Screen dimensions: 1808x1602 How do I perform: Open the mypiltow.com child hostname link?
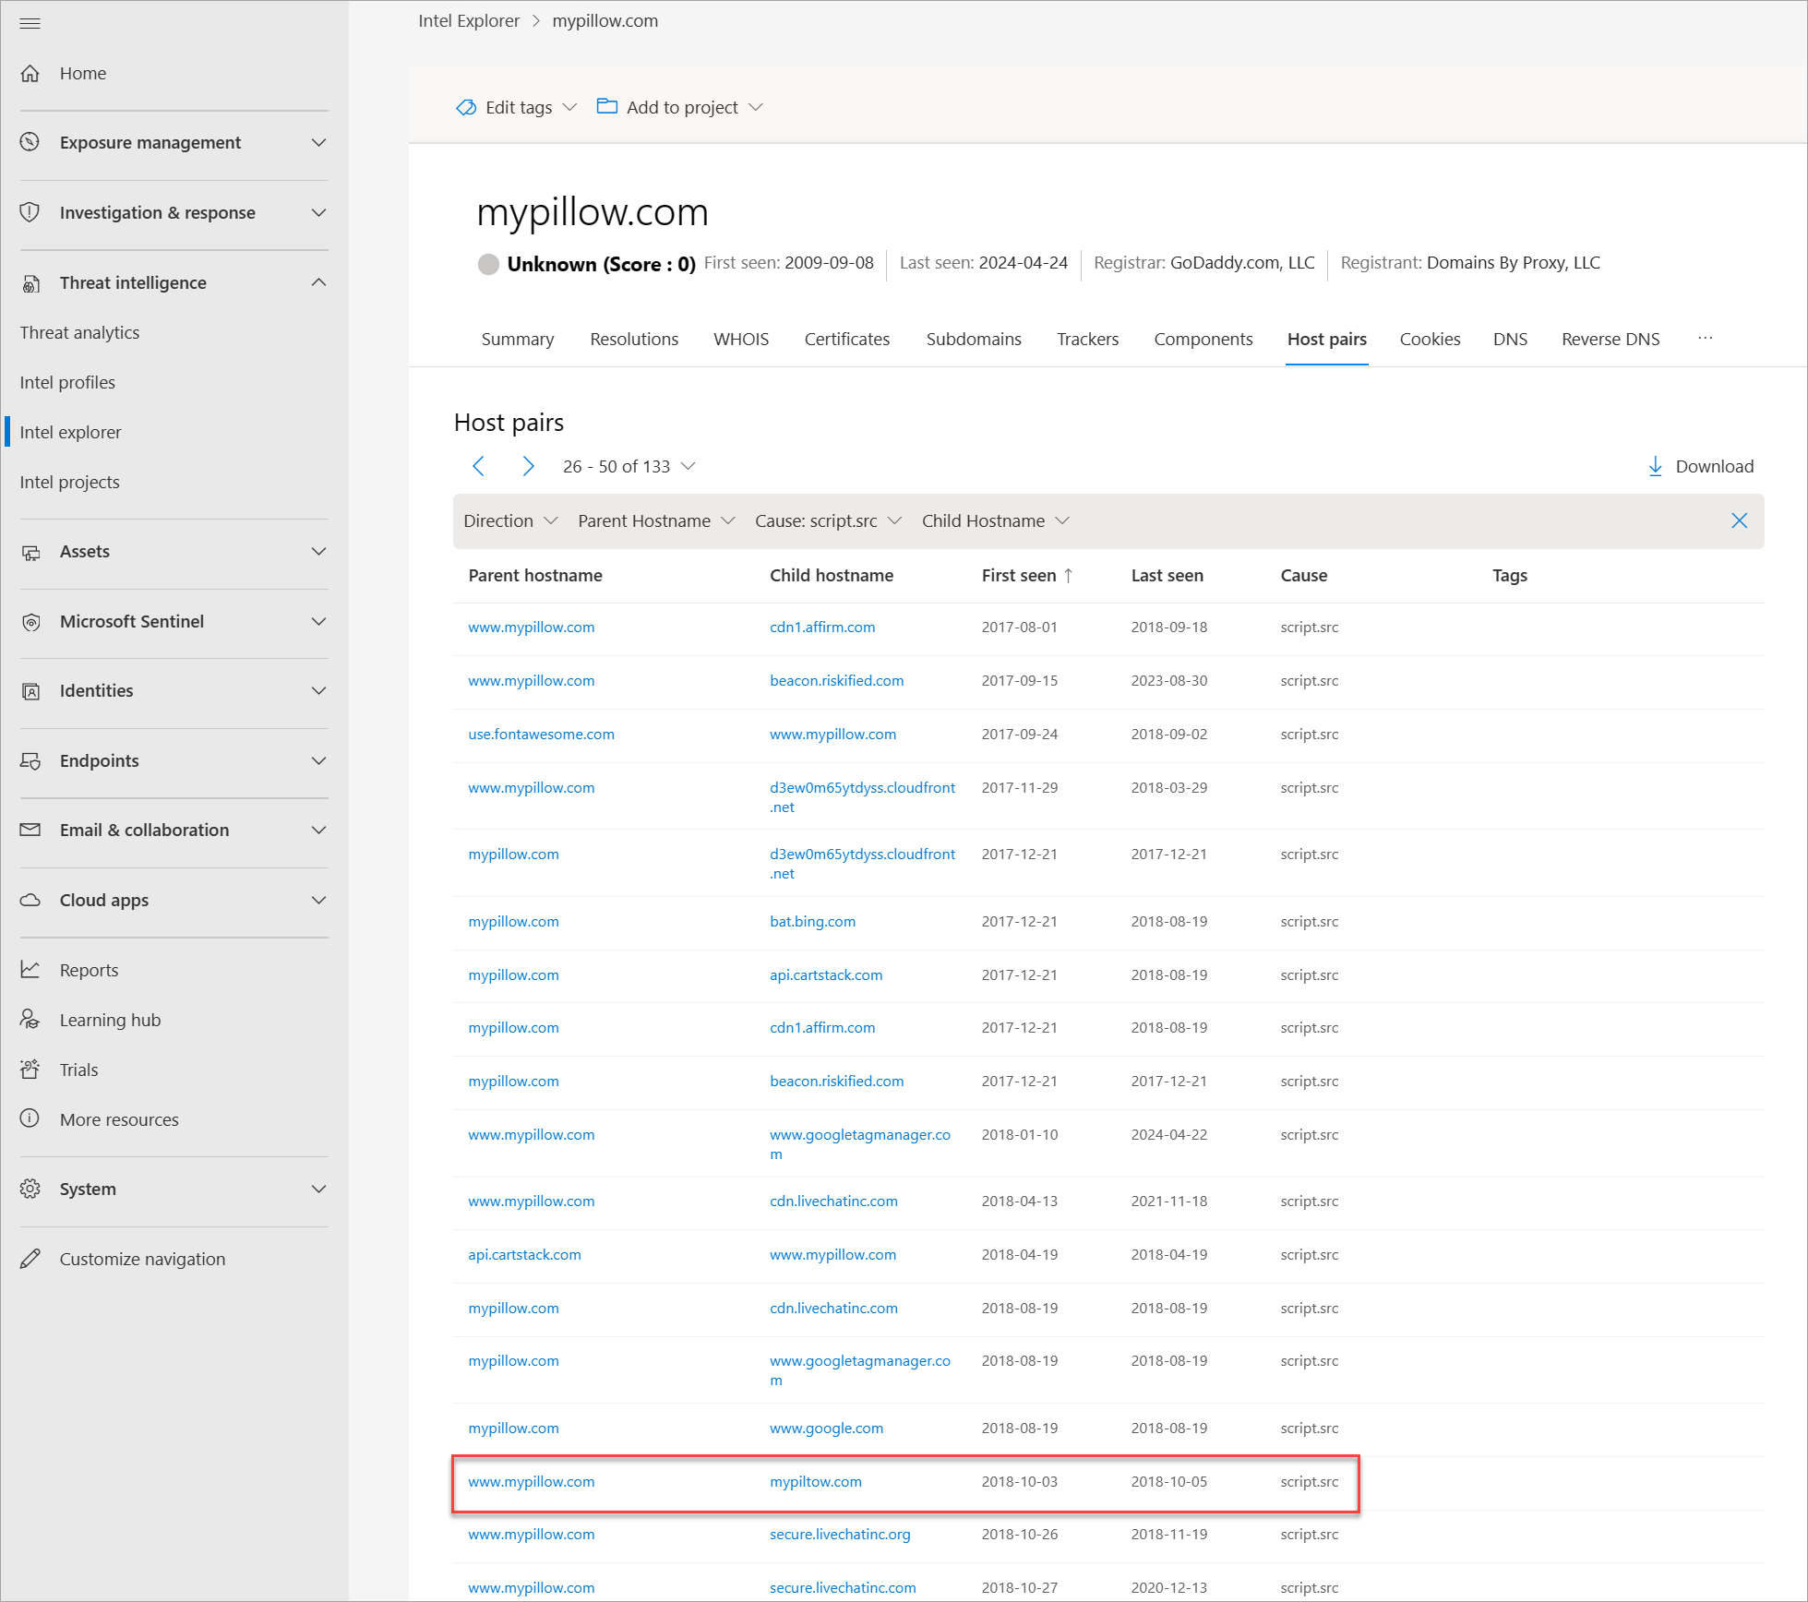[816, 1482]
